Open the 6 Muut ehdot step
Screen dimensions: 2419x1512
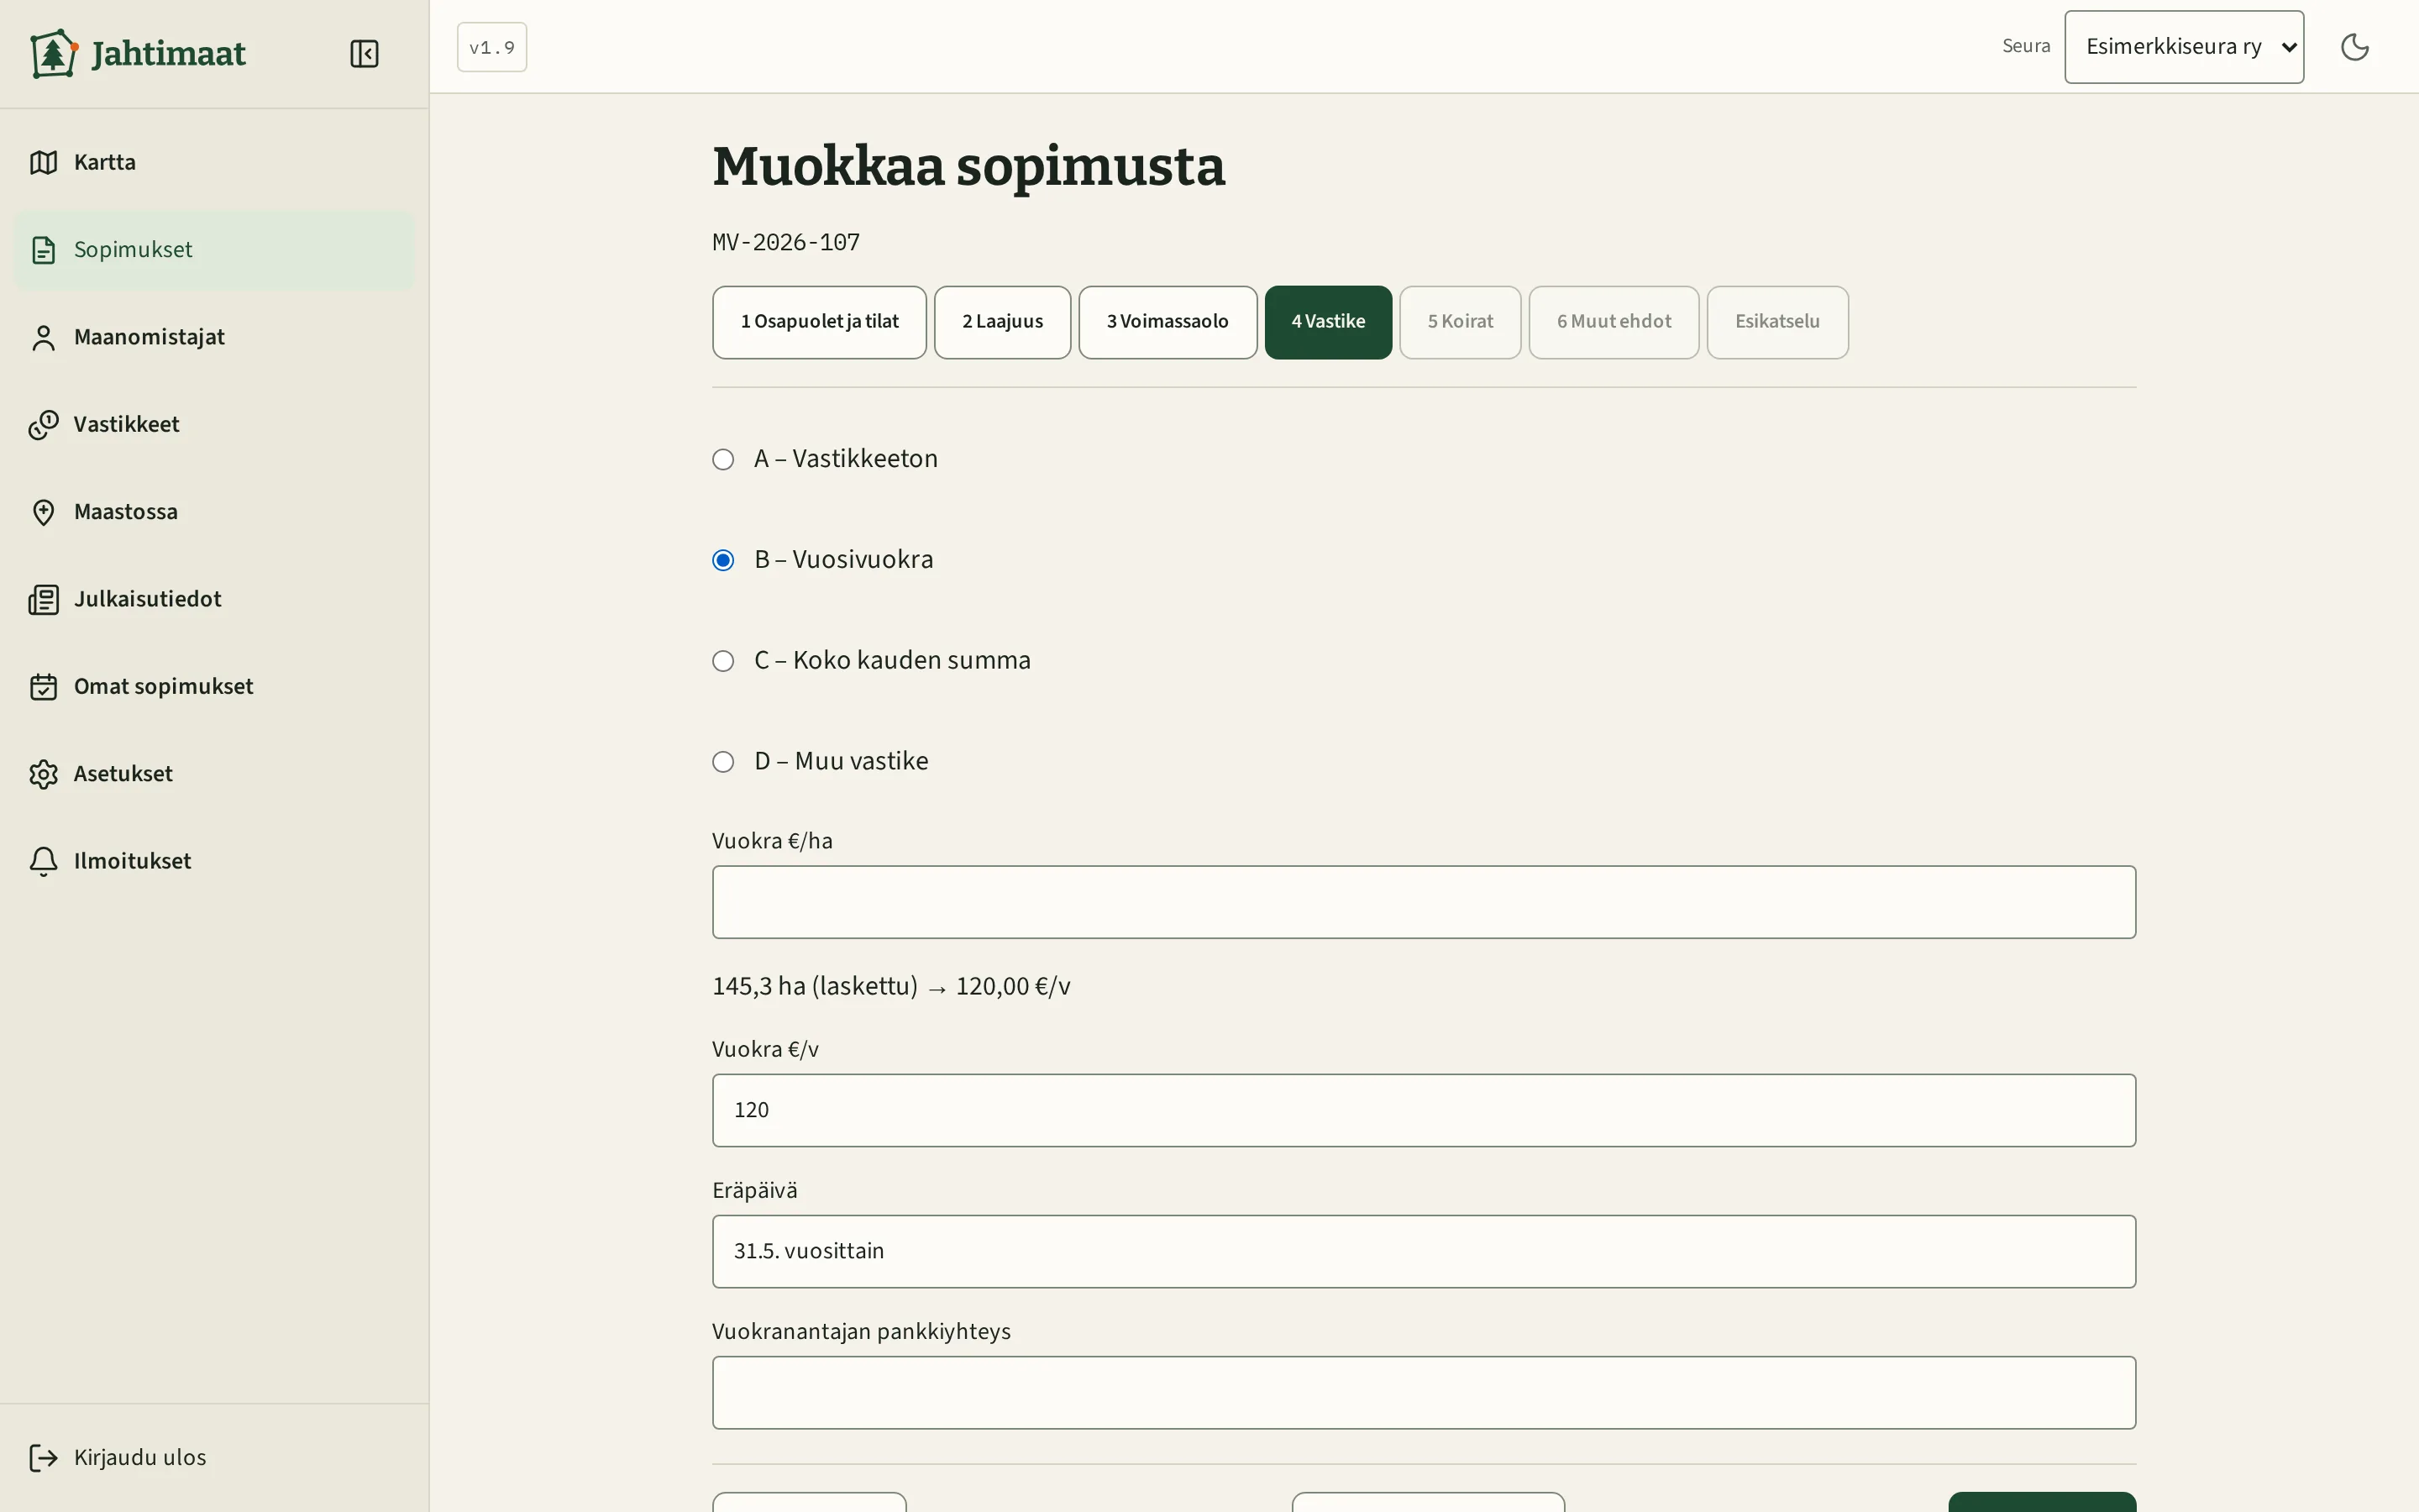click(x=1614, y=322)
